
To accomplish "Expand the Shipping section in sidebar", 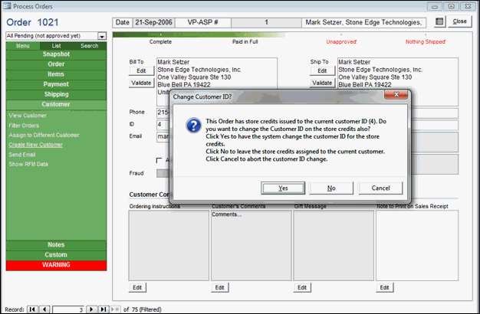I will click(56, 94).
